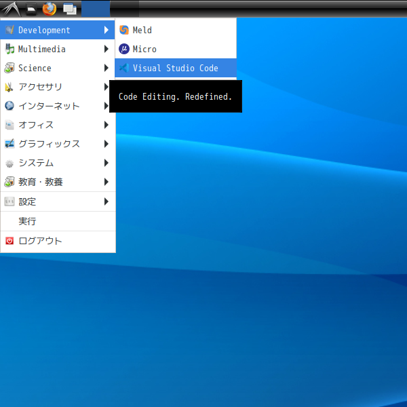Open the インターネット menu category
This screenshot has width=407, height=407.
[58, 106]
